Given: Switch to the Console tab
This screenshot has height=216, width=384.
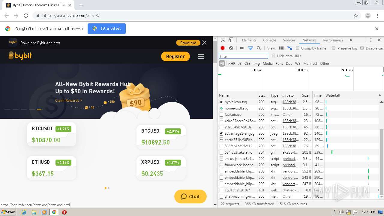Looking at the screenshot, I should [x=269, y=40].
